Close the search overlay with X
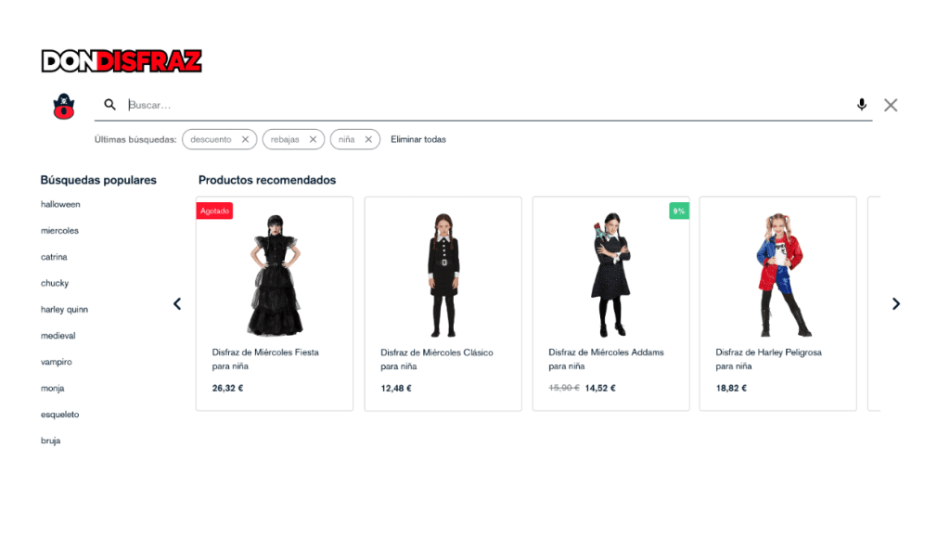 [x=891, y=105]
